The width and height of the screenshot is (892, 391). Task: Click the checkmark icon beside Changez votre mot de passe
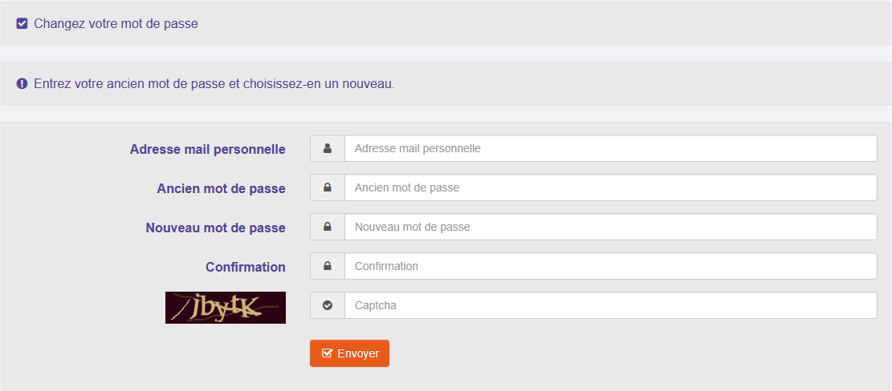pos(22,24)
